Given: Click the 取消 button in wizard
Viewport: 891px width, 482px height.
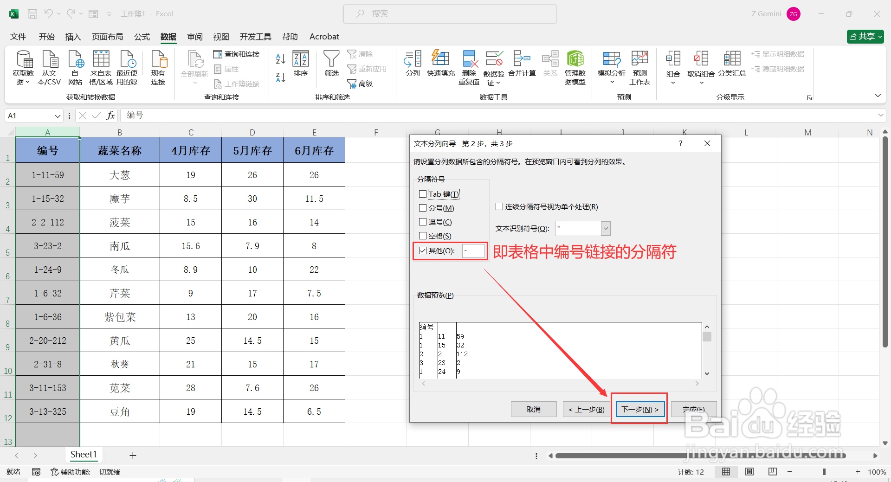Looking at the screenshot, I should click(x=533, y=409).
